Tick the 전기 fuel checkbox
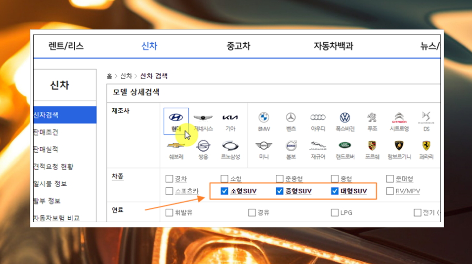Viewport: 472px width, 264px height. click(x=417, y=212)
